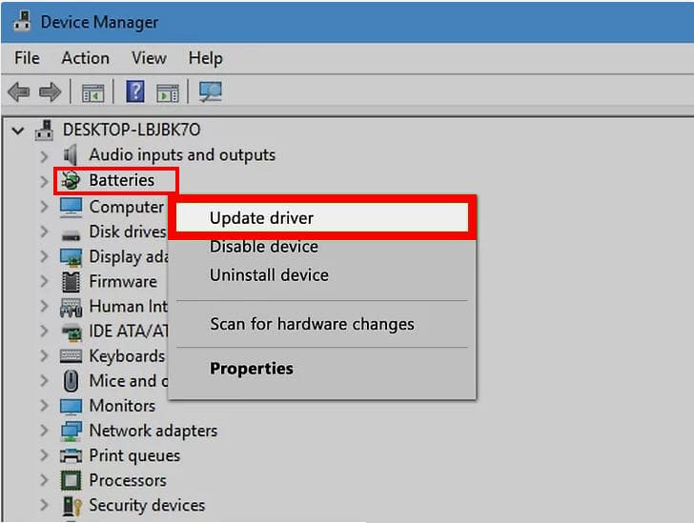Open the View menu
Image resolution: width=694 pixels, height=523 pixels.
click(149, 58)
